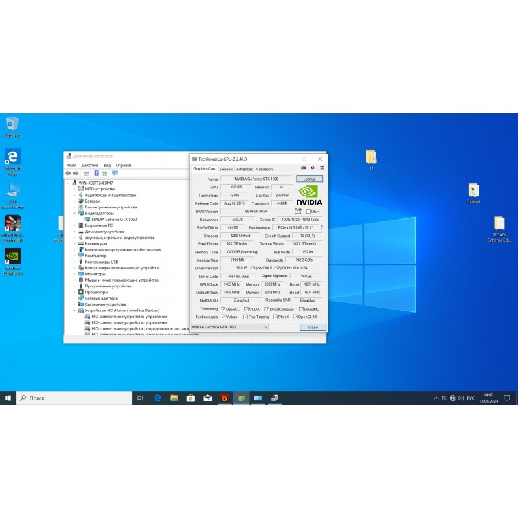518x518 pixels.
Task: Select Дисковые устройства in device tree
Action: pos(104,232)
